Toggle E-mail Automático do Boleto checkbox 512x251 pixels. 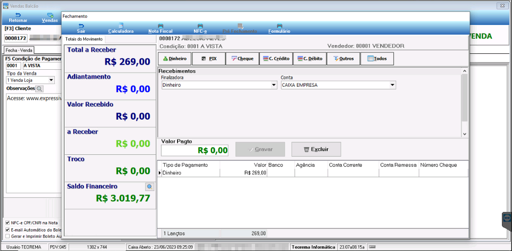click(8, 229)
